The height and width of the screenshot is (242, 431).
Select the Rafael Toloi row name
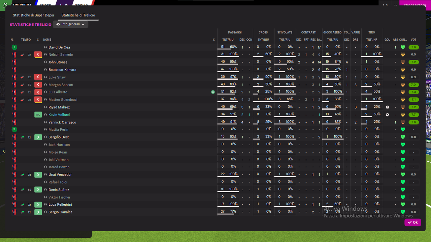pos(58,182)
